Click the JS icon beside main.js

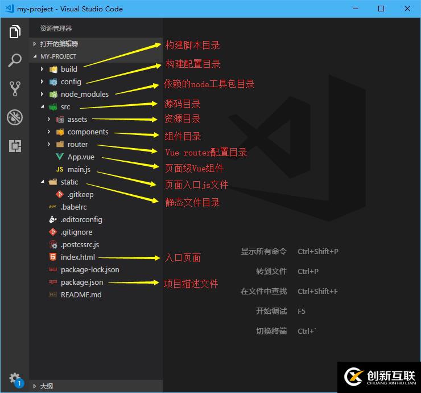tap(60, 169)
